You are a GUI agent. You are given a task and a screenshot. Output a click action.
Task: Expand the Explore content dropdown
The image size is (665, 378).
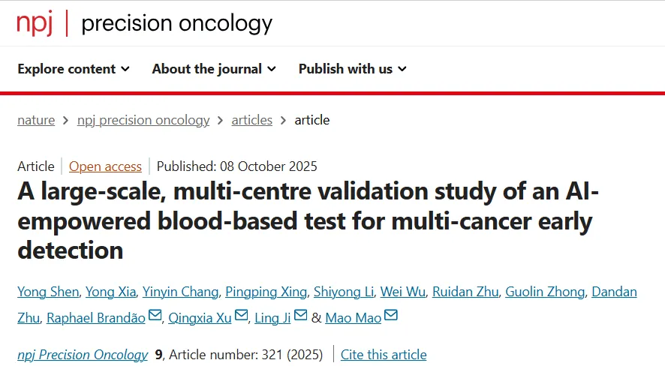pyautogui.click(x=74, y=69)
